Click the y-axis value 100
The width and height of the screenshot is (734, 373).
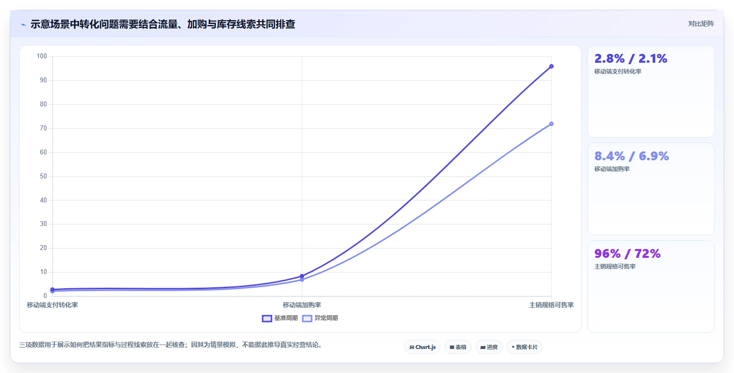point(42,56)
